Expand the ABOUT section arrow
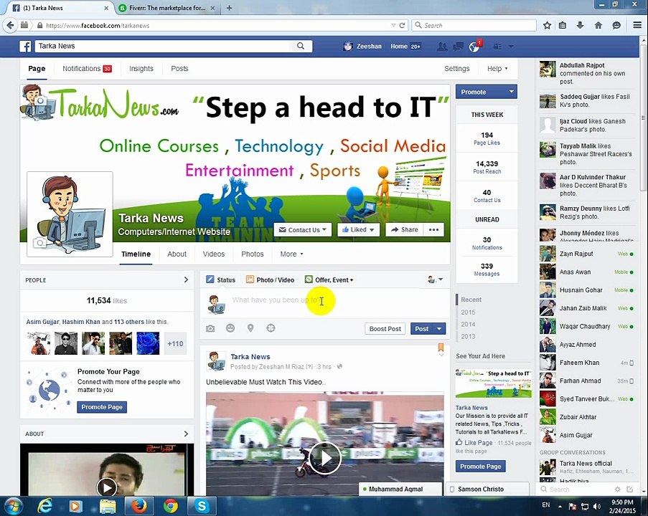This screenshot has width=648, height=516. tap(186, 434)
